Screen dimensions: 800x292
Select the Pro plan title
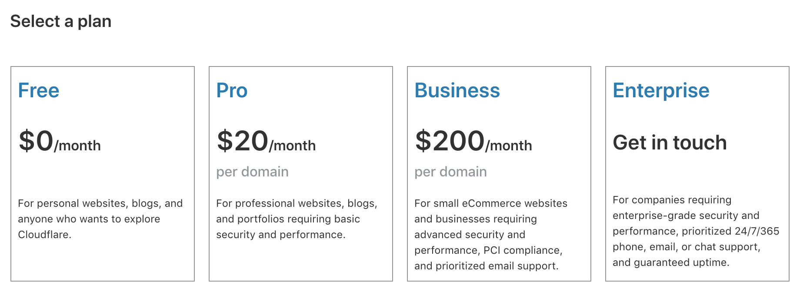click(232, 90)
